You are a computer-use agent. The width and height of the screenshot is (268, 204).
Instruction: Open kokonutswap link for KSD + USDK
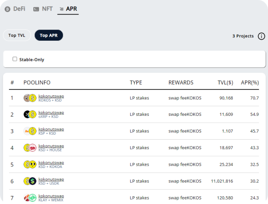[51, 179]
